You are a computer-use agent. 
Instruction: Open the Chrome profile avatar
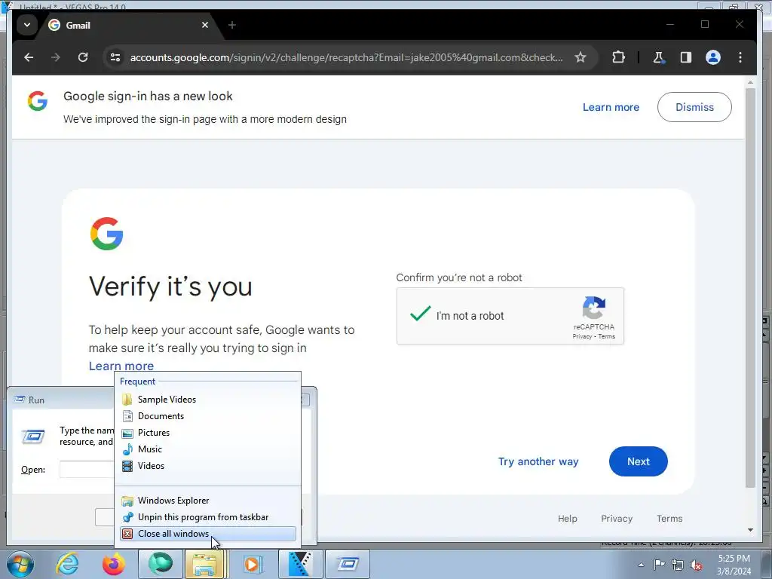pos(713,57)
